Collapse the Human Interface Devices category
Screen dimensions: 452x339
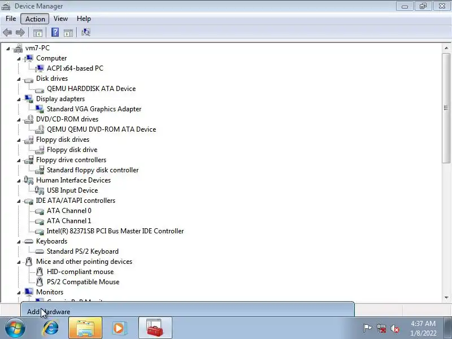[19, 181]
